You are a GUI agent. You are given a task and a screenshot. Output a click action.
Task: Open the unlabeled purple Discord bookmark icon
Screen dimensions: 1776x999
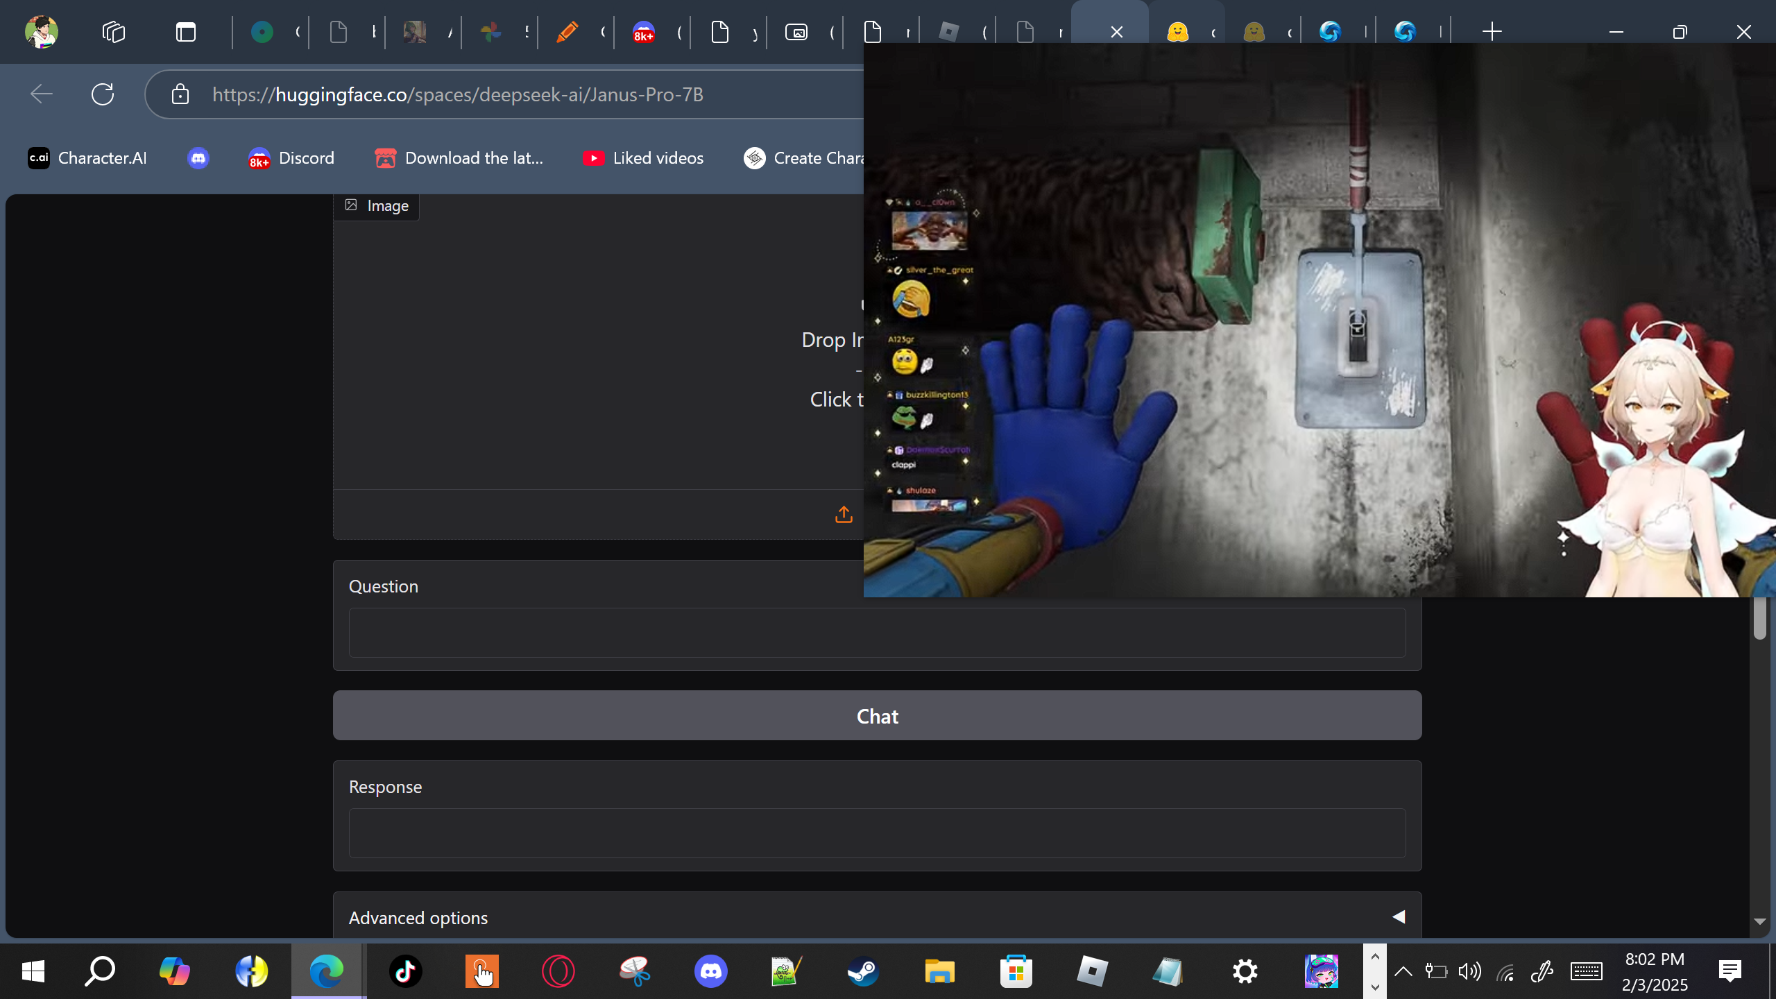click(198, 158)
